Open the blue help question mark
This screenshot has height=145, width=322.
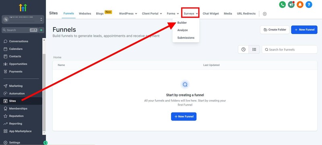(309, 4)
